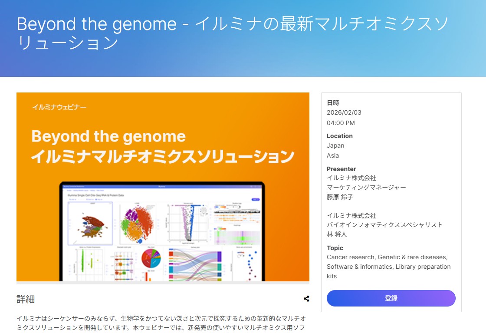This screenshot has width=486, height=333.
Task: Select the Japan location text
Action: point(335,146)
